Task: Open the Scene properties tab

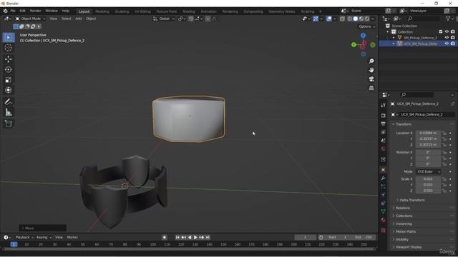Action: coord(384,141)
